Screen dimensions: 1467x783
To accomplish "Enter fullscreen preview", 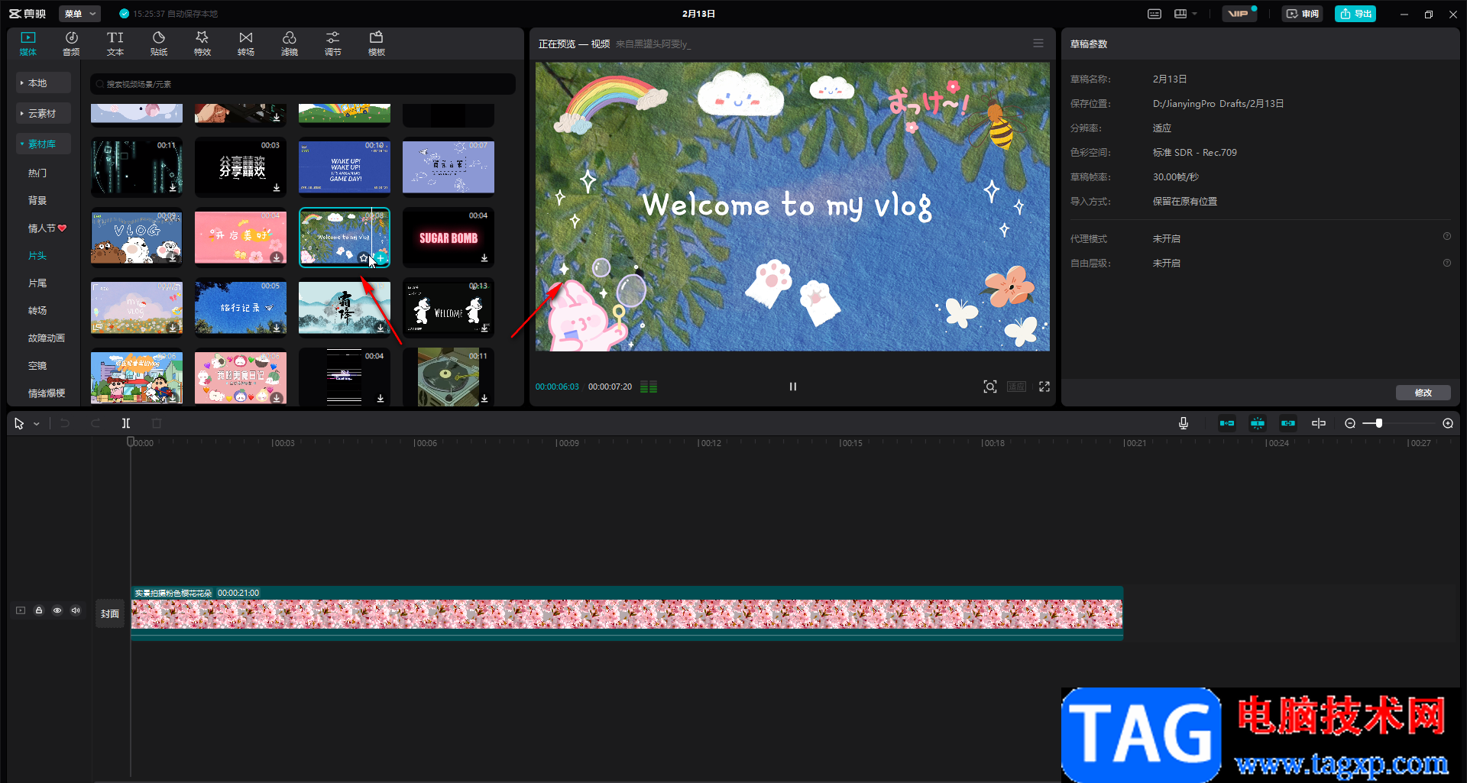I will click(1044, 387).
